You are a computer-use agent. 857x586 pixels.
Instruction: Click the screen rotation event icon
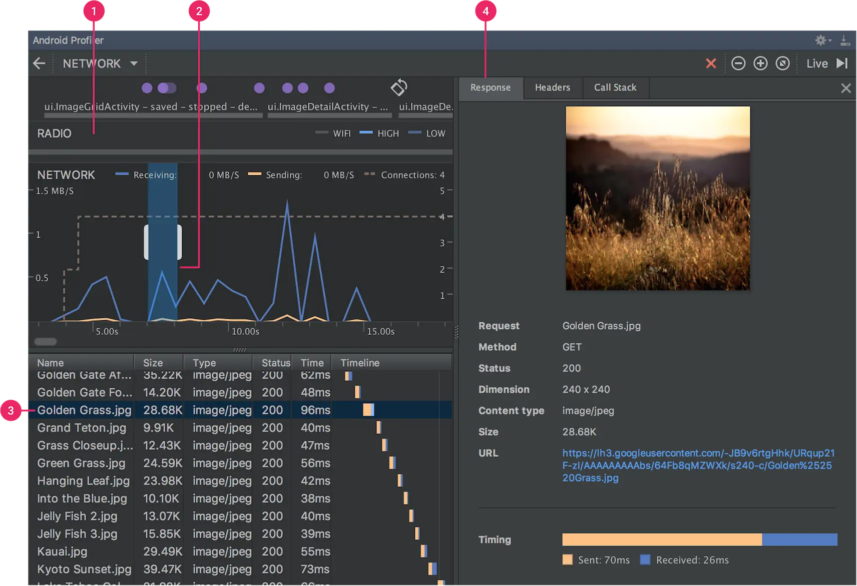[x=399, y=88]
